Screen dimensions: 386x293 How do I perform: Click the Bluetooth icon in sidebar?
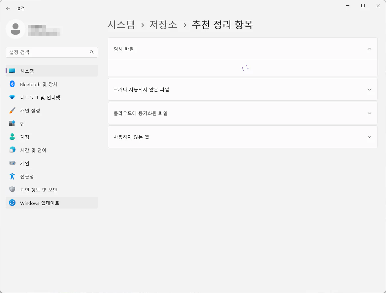click(12, 84)
